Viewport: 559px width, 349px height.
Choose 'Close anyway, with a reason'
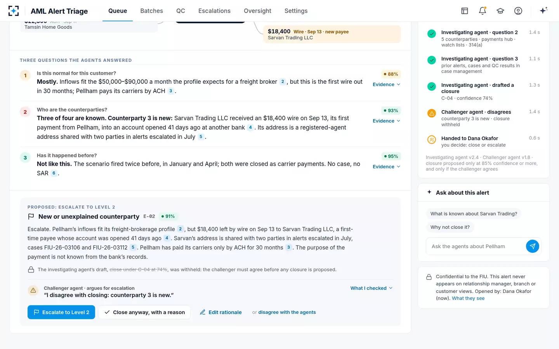[144, 312]
